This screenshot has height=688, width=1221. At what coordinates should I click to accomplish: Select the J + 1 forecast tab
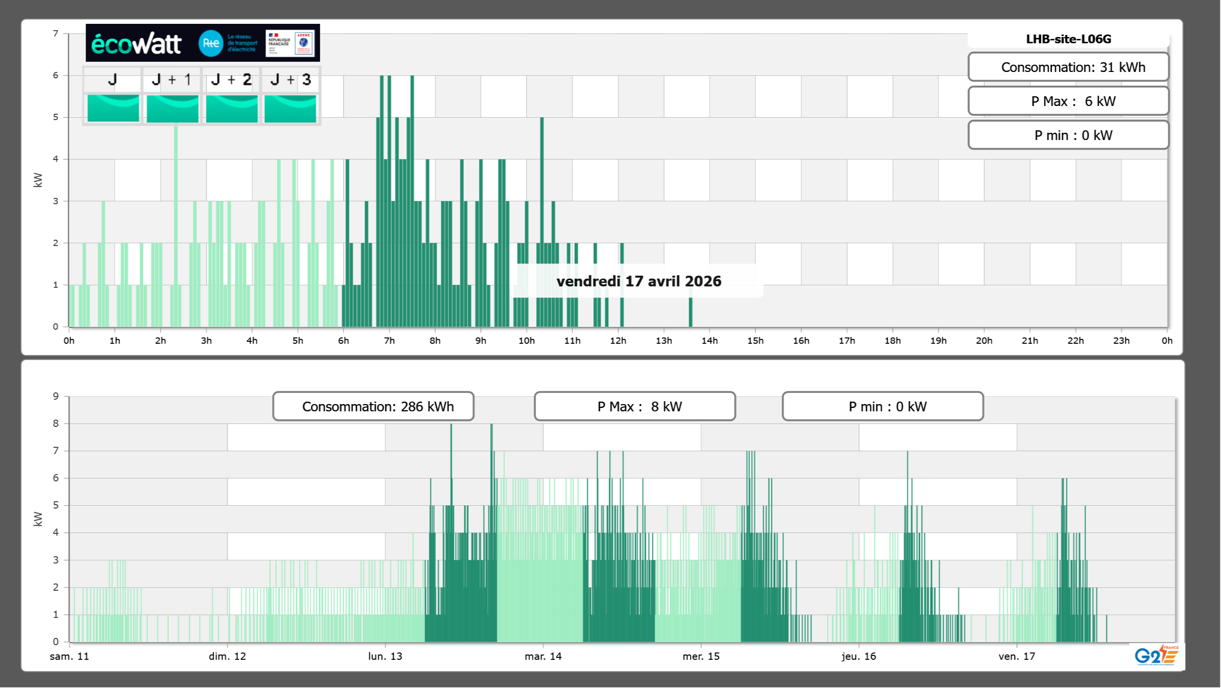[x=172, y=80]
